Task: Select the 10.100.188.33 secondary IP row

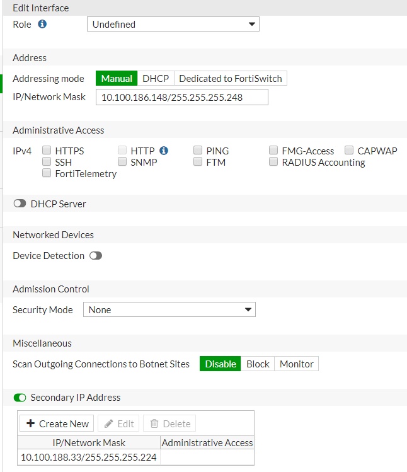Action: click(89, 457)
